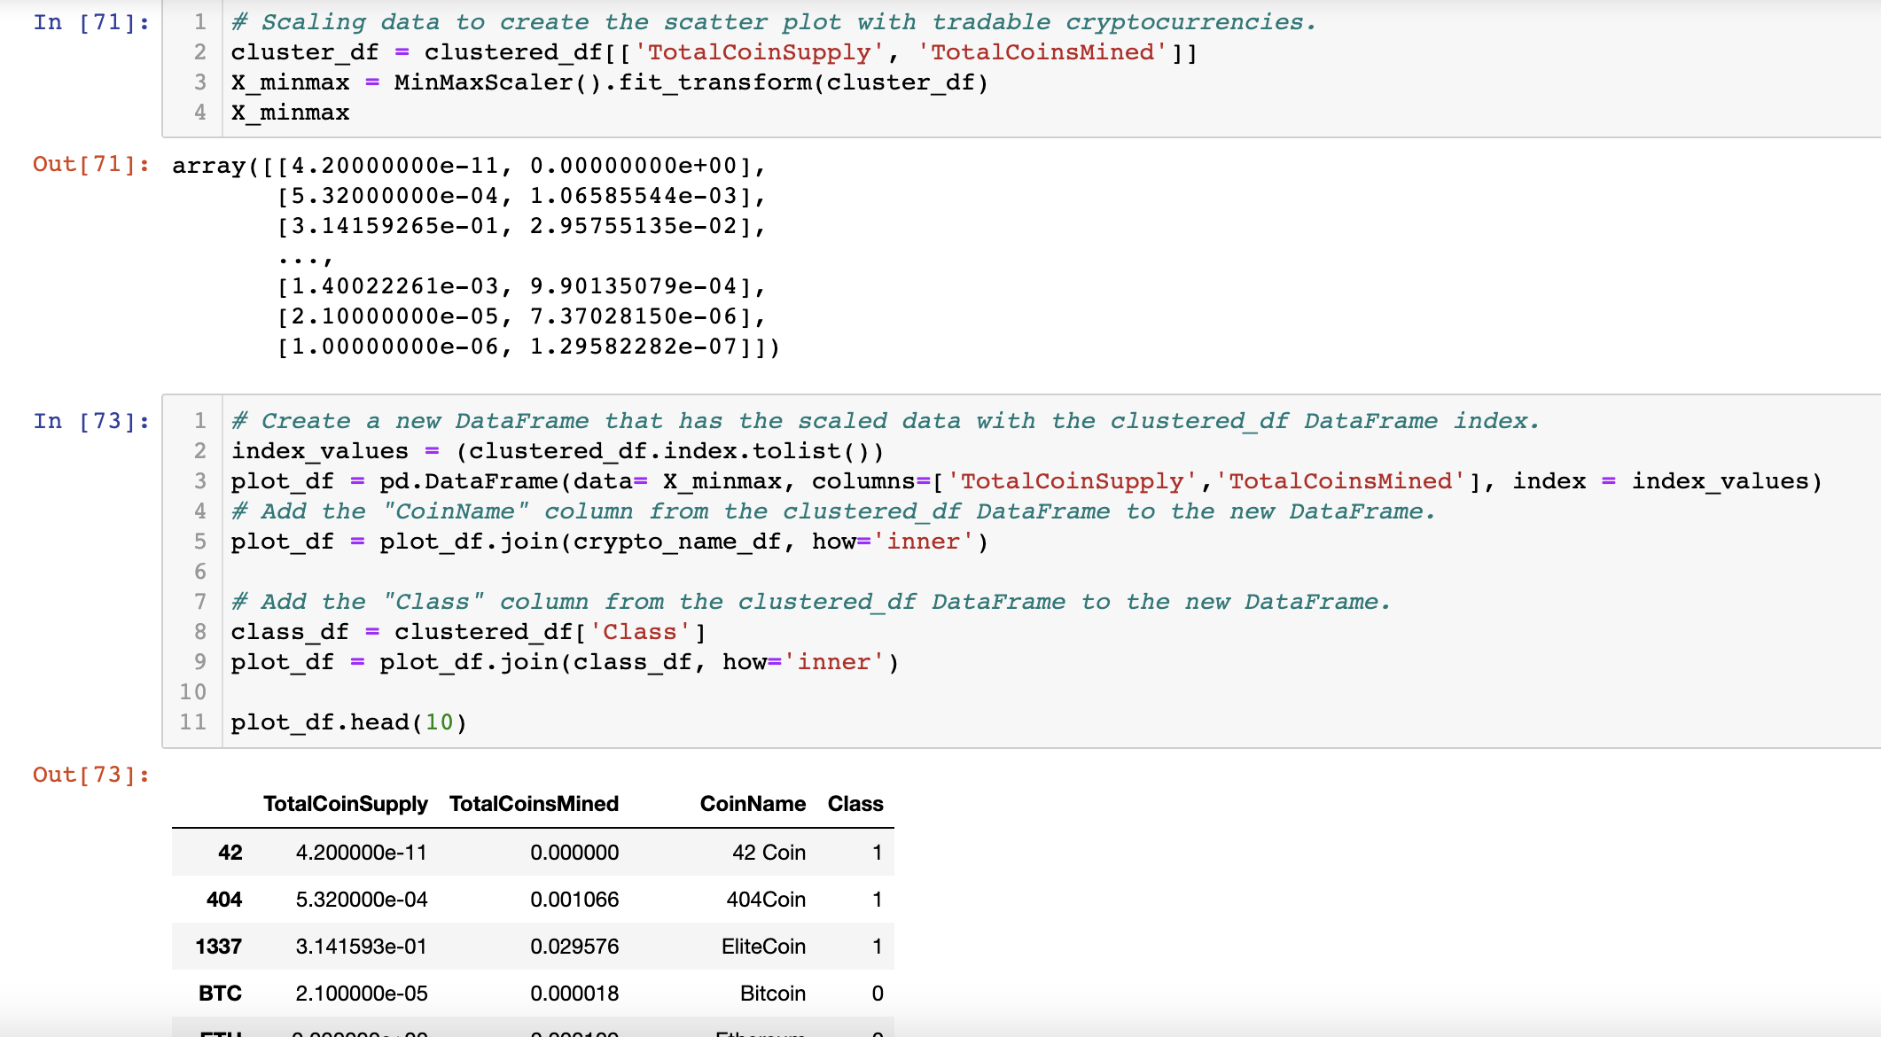Click the TotalCoinSupply column header

pyautogui.click(x=346, y=804)
